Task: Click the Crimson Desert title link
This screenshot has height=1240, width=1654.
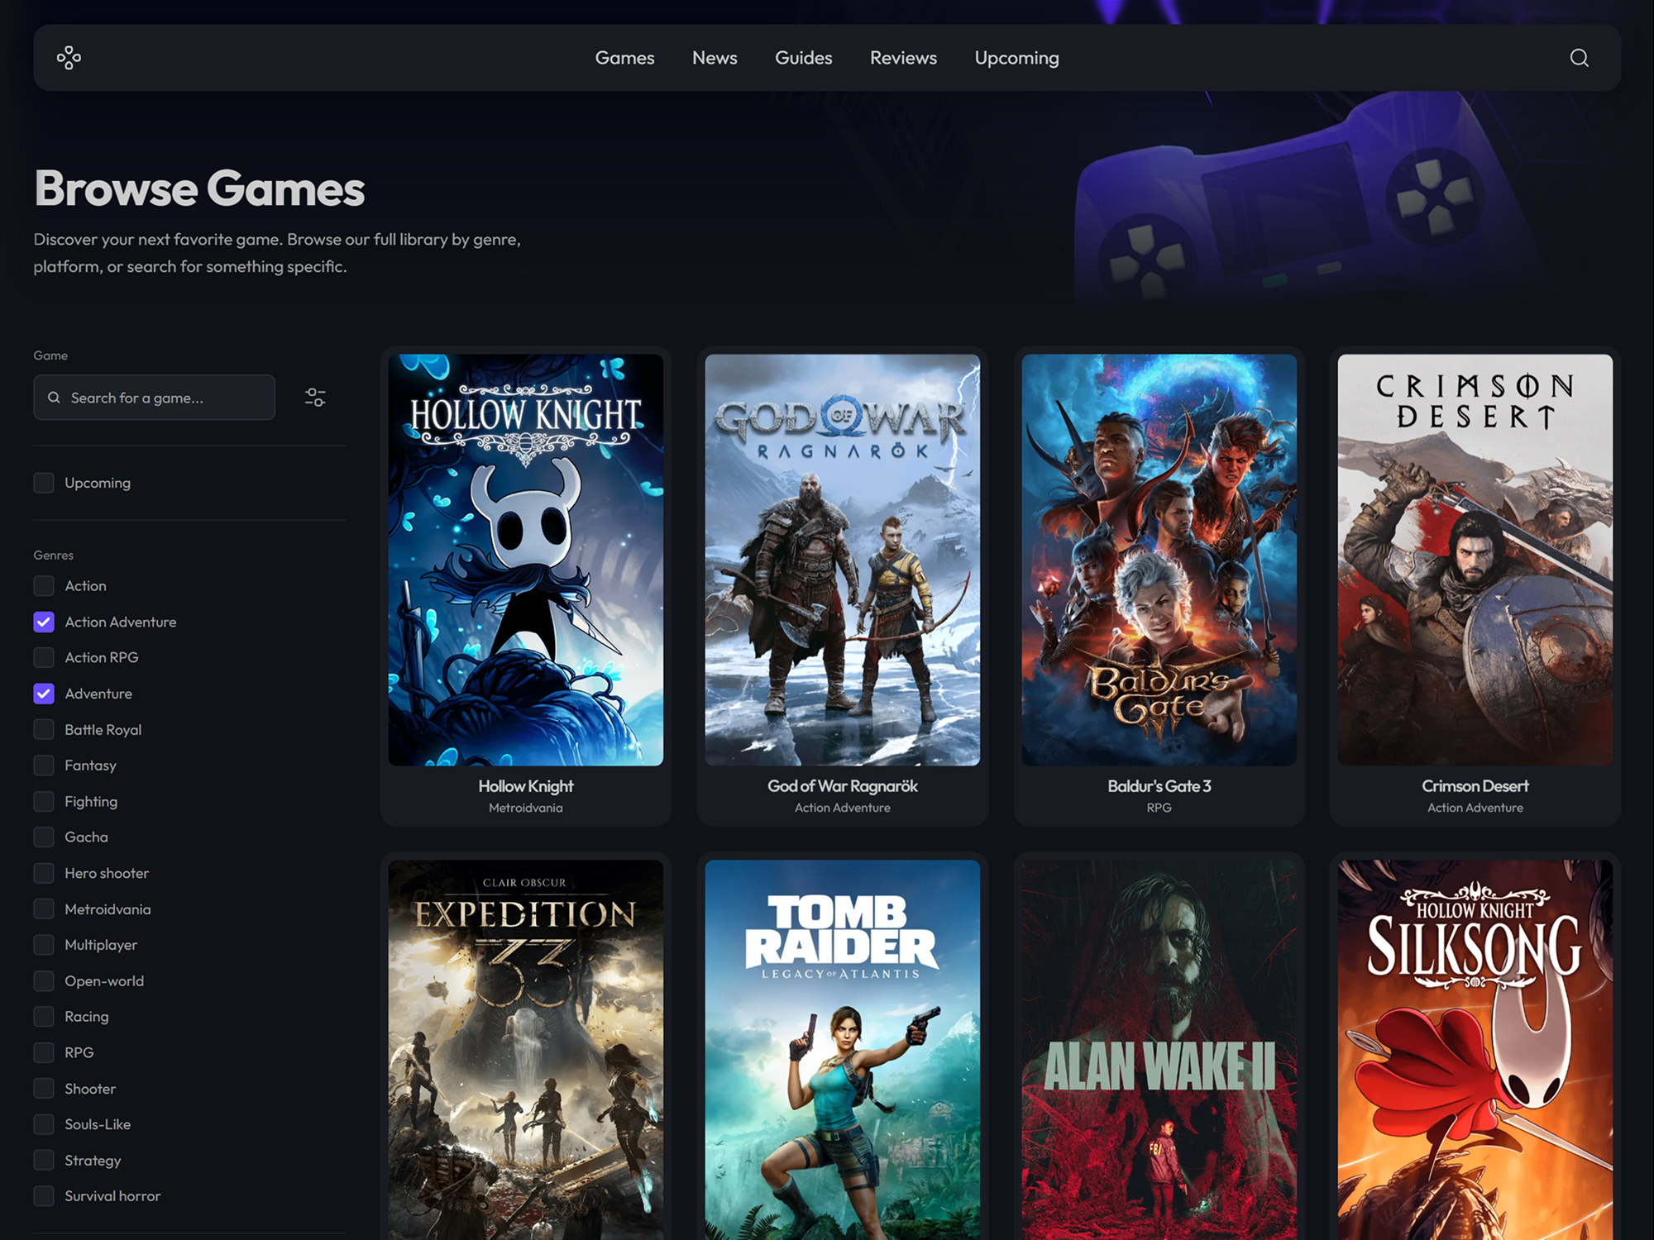Action: [x=1475, y=786]
